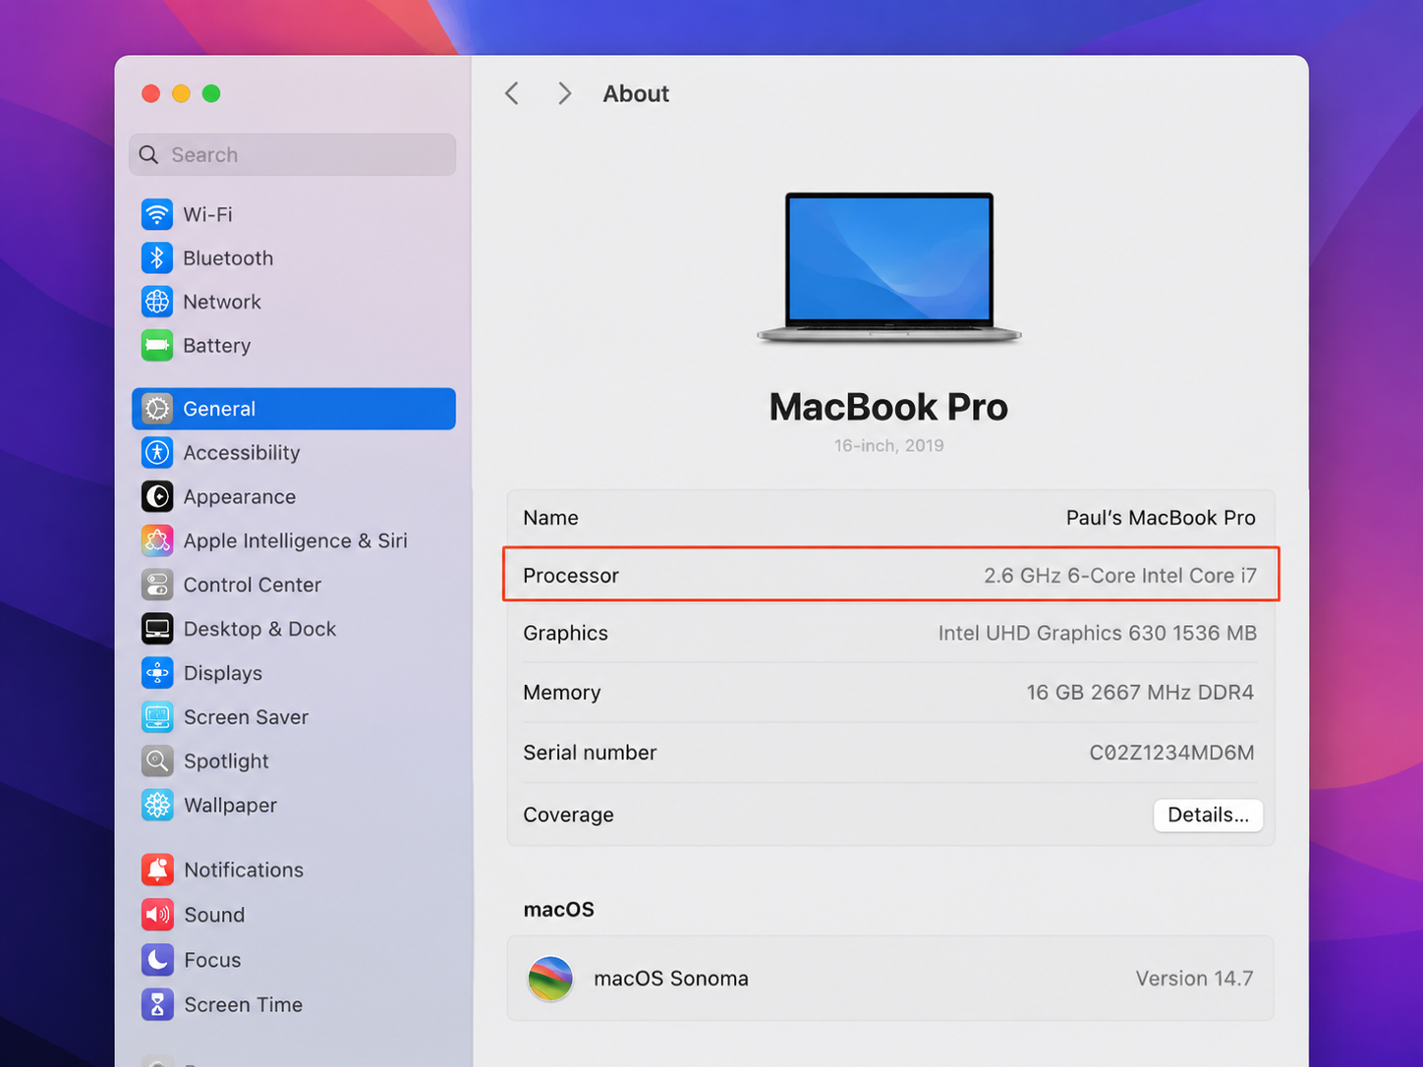This screenshot has height=1067, width=1423.
Task: Select the Notifications bell icon
Action: coord(157,870)
